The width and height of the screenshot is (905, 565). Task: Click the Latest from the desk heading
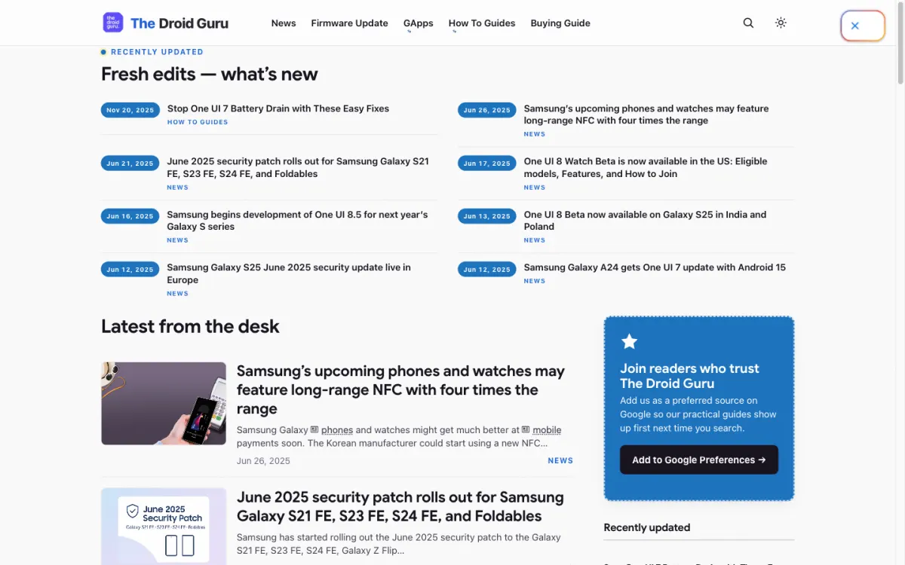[190, 326]
